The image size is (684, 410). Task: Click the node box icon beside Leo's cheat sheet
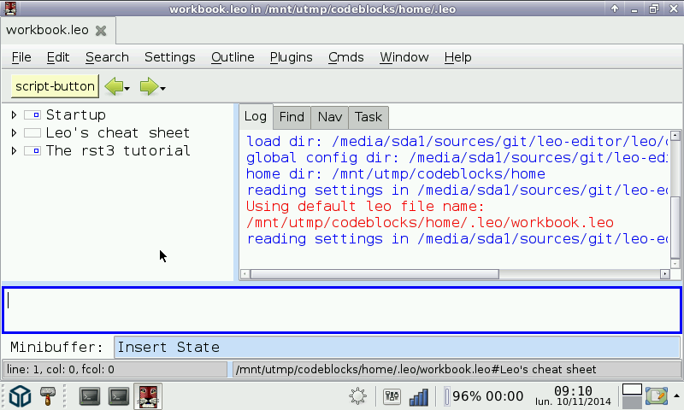coord(32,133)
